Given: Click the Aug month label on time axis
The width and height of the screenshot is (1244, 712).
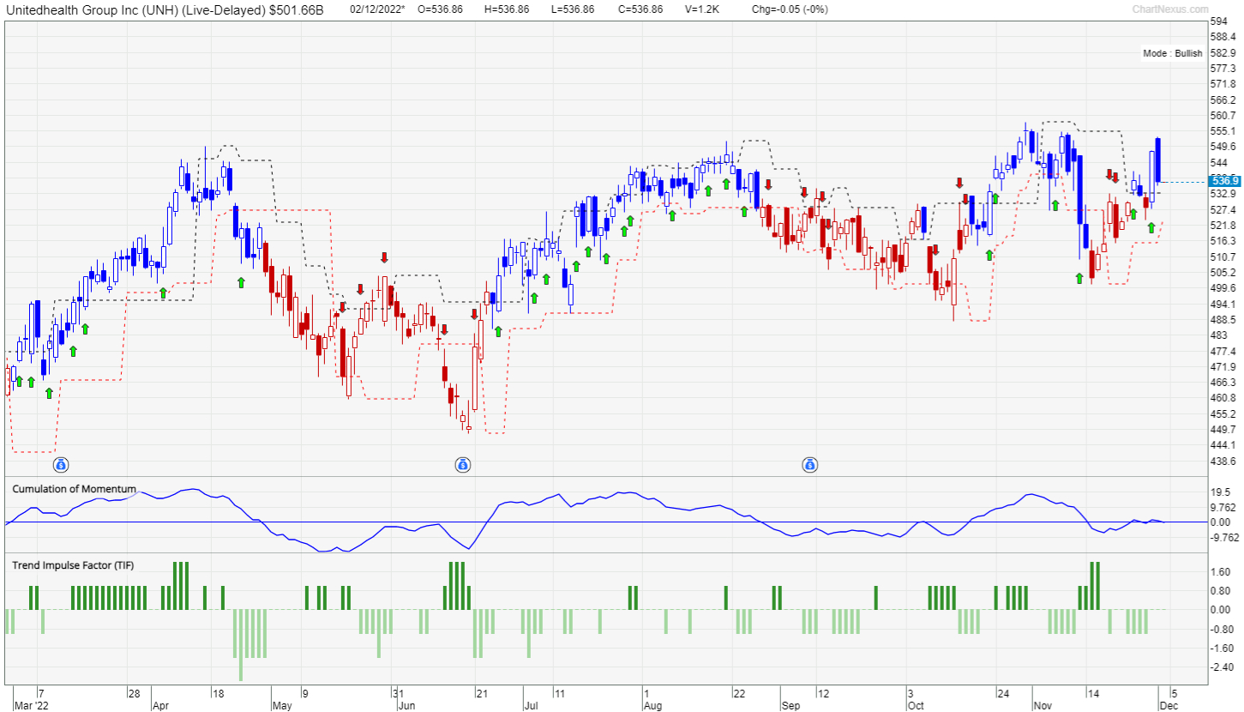Looking at the screenshot, I should coord(652,705).
